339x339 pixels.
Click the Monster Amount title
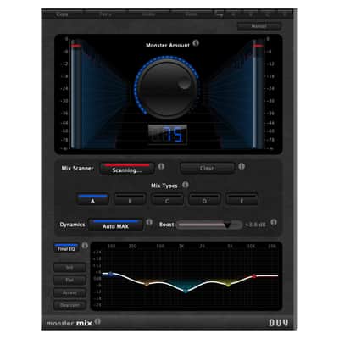click(x=168, y=45)
